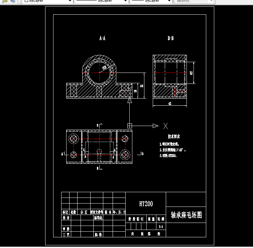253x248 pixels.
Task: Click the 分区 title block cell
Action: tap(84, 212)
